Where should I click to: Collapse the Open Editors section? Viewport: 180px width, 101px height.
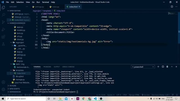pos(8,11)
